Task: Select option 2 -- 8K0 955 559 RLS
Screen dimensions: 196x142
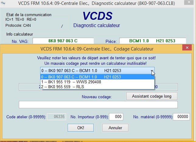Action: coord(97,87)
